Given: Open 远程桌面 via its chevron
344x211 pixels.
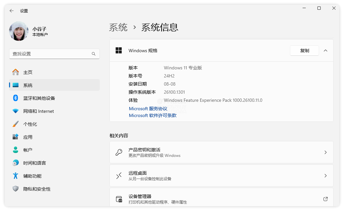Looking at the screenshot, I should point(326,176).
